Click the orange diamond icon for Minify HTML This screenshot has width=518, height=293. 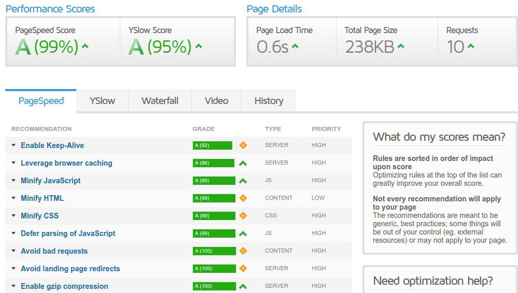[x=243, y=198]
